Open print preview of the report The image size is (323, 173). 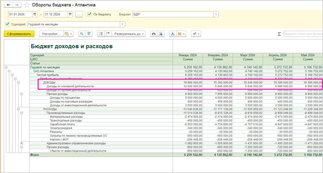tap(161, 34)
